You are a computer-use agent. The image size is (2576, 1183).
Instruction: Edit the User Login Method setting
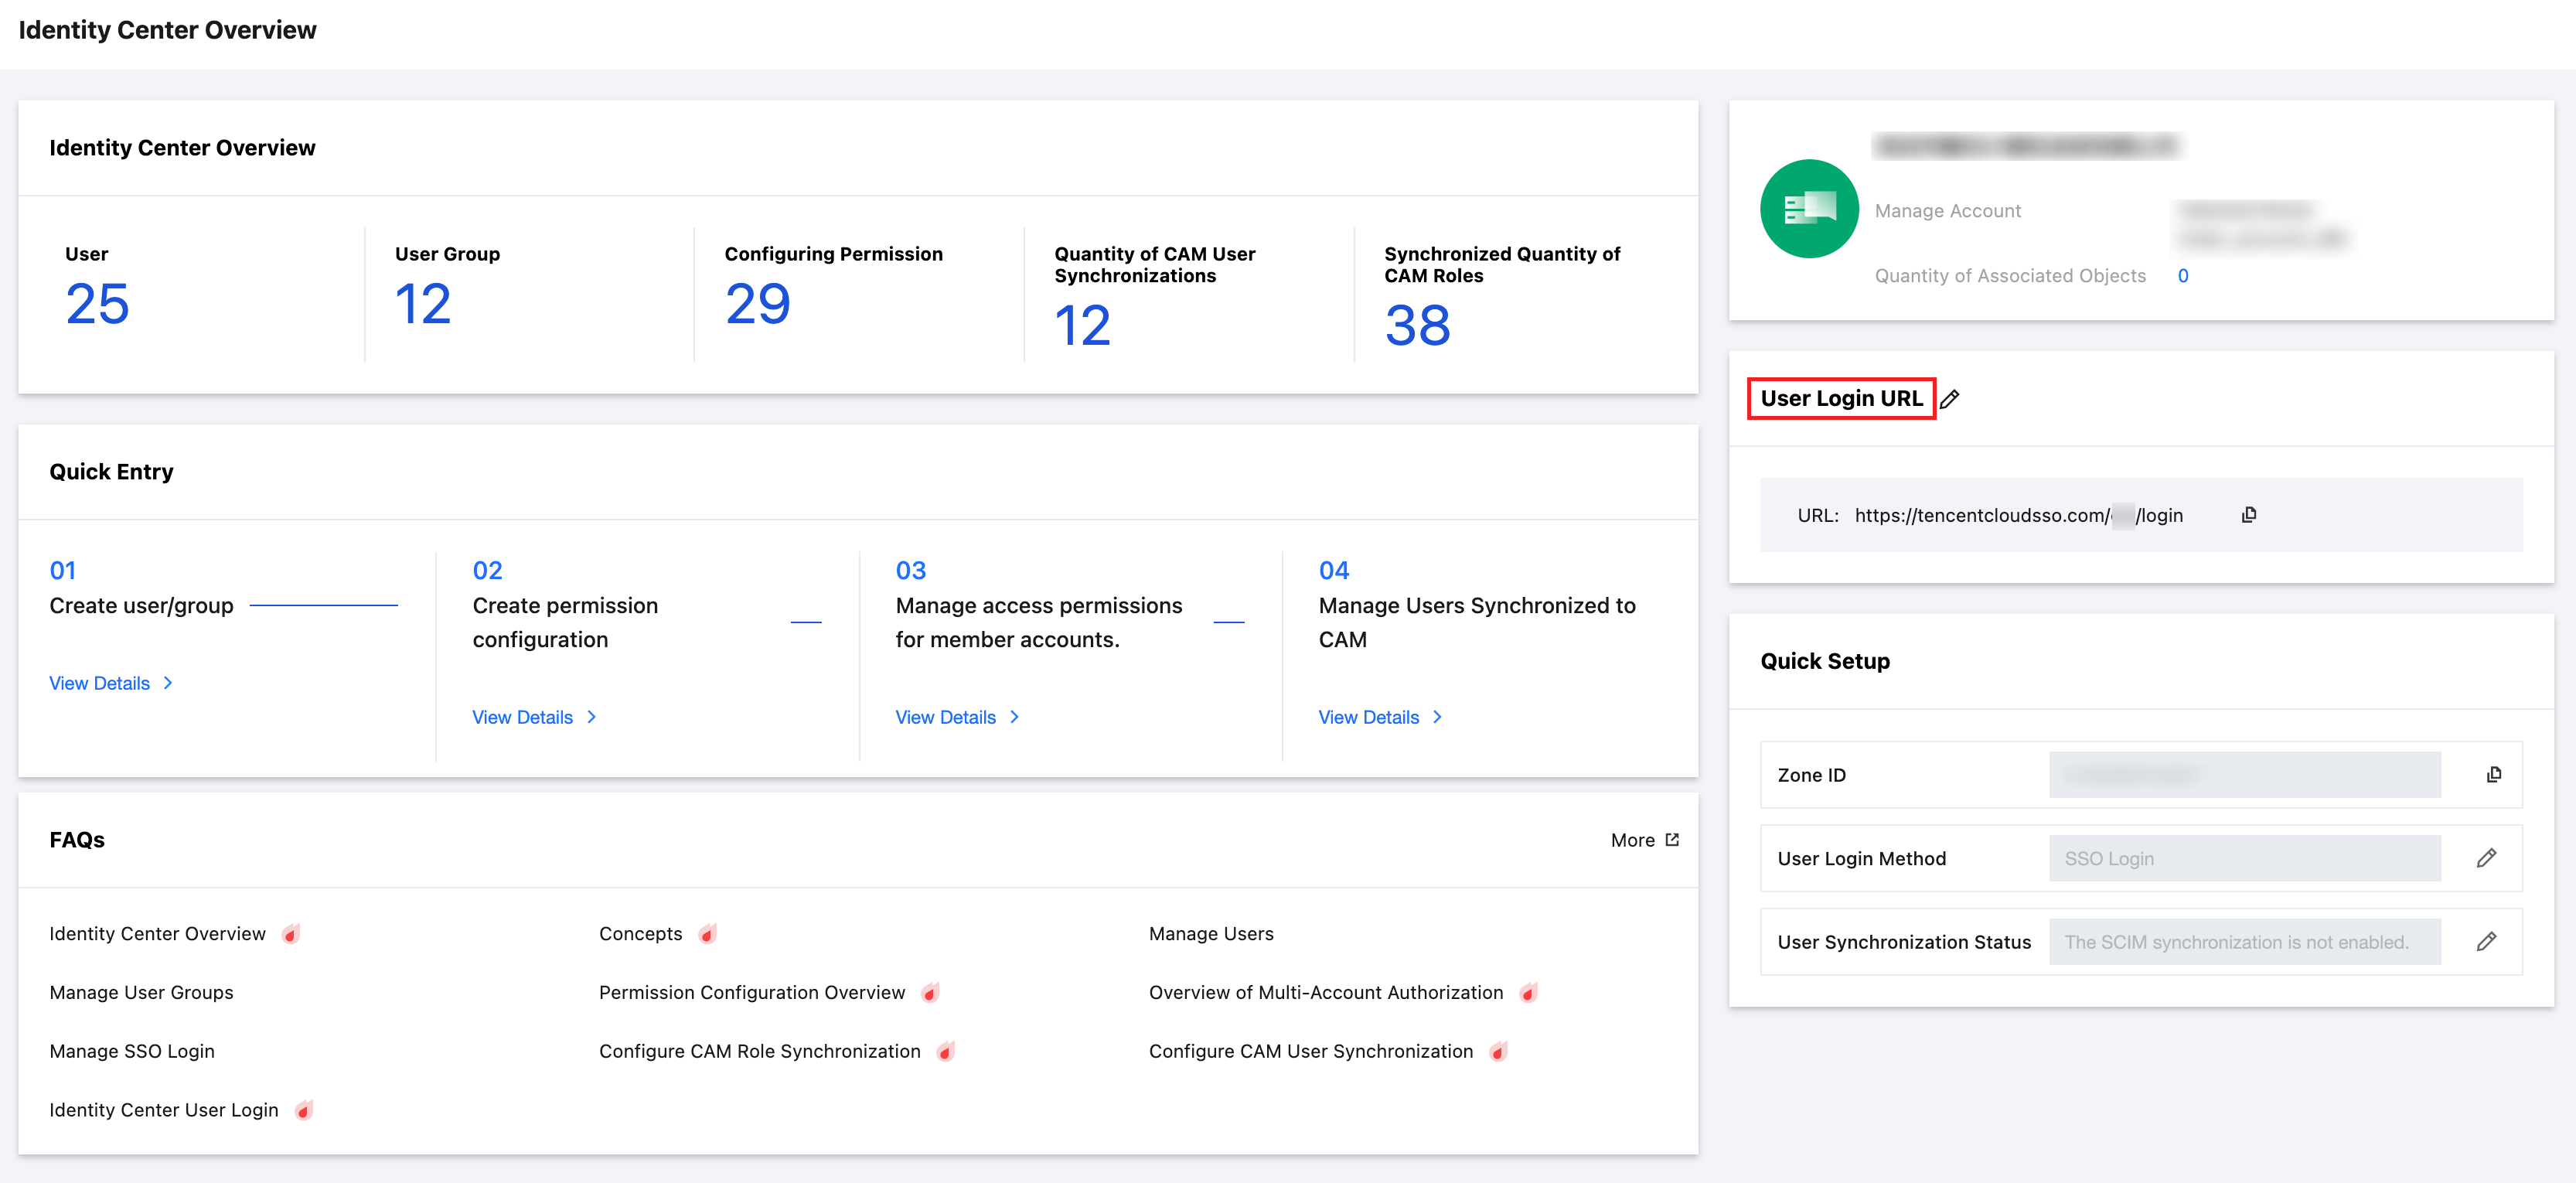click(2486, 858)
